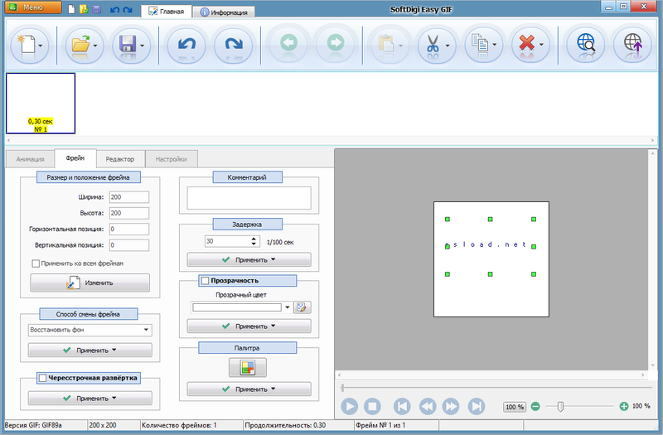This screenshot has height=435, width=663.
Task: Click the large Undo arrow icon
Action: click(x=186, y=45)
